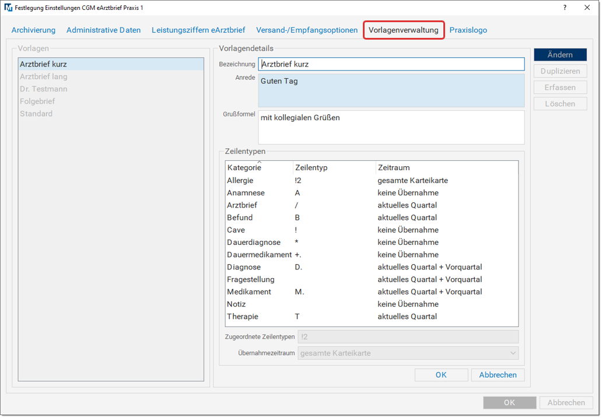Click the bottom gray Abbrechen button

[x=566, y=403]
